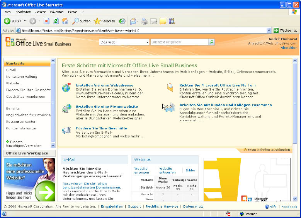The height and width of the screenshot is (218, 301).
Task: Click the envelope icon for Office Live Mail
Action: tap(170, 87)
